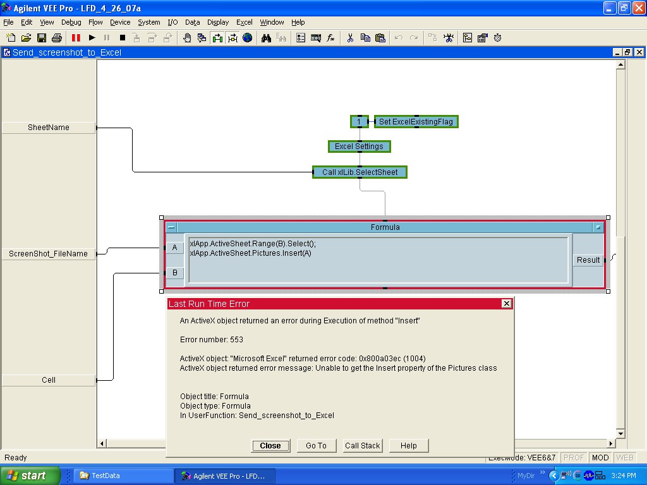
Task: Toggle the PROF indicator in status bar
Action: [x=574, y=458]
